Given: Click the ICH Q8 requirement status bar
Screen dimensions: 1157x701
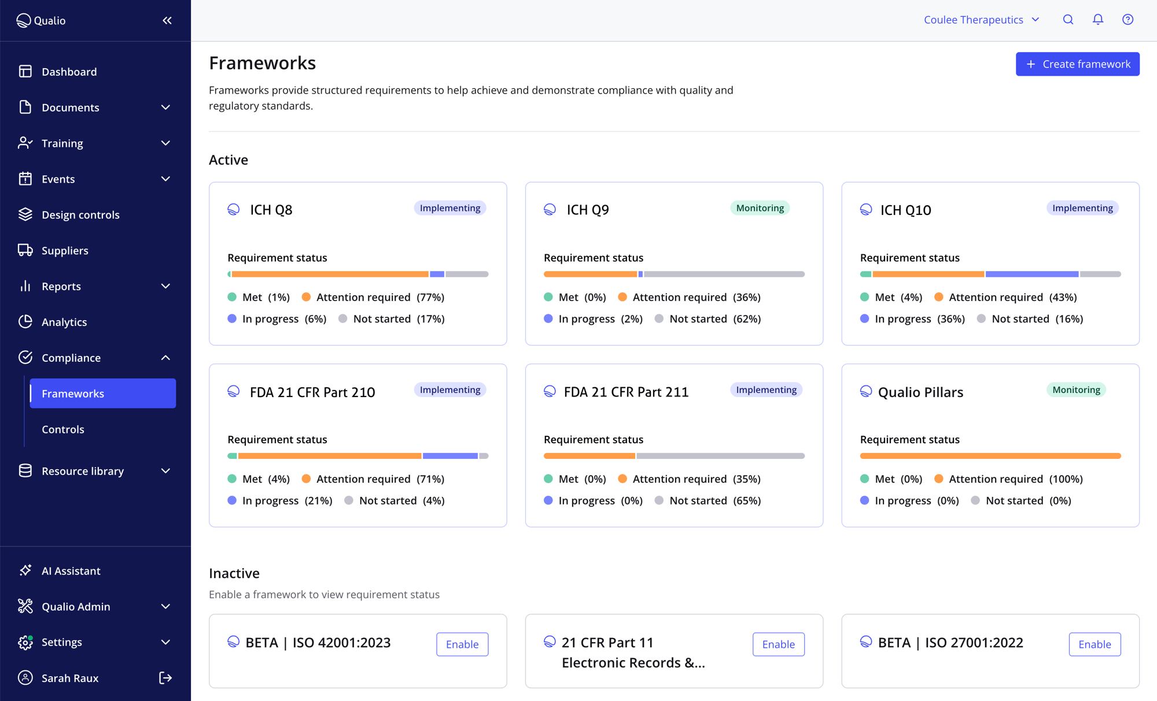Looking at the screenshot, I should 358,273.
